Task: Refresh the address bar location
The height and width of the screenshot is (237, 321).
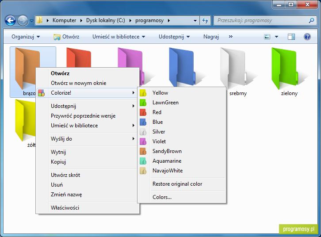Action: [x=205, y=20]
